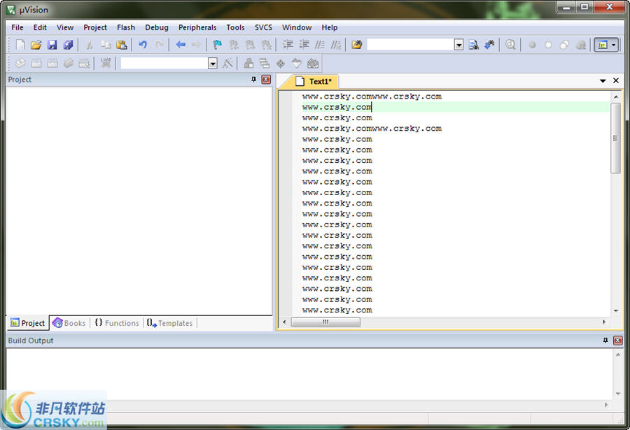Toggle enable/disable breakpoint
Viewport: 630px width, 430px height.
coord(548,45)
